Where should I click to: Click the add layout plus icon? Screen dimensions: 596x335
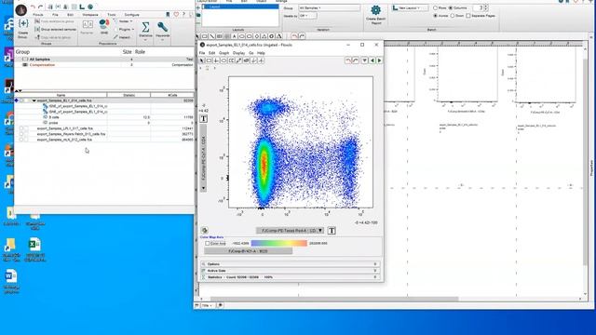point(198,7)
